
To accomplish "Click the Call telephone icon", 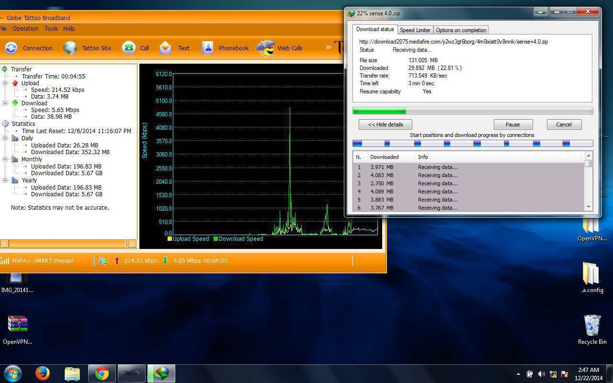I will pyautogui.click(x=128, y=48).
